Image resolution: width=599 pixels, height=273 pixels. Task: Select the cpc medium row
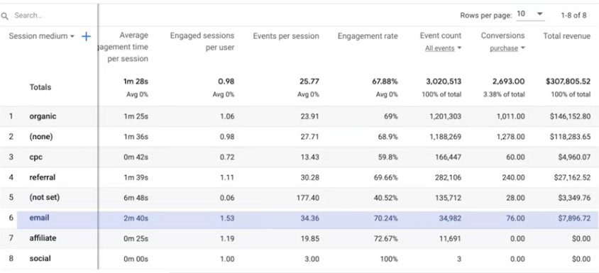(299, 157)
